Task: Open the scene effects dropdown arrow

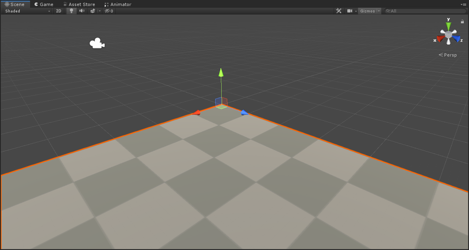Action: [100, 11]
